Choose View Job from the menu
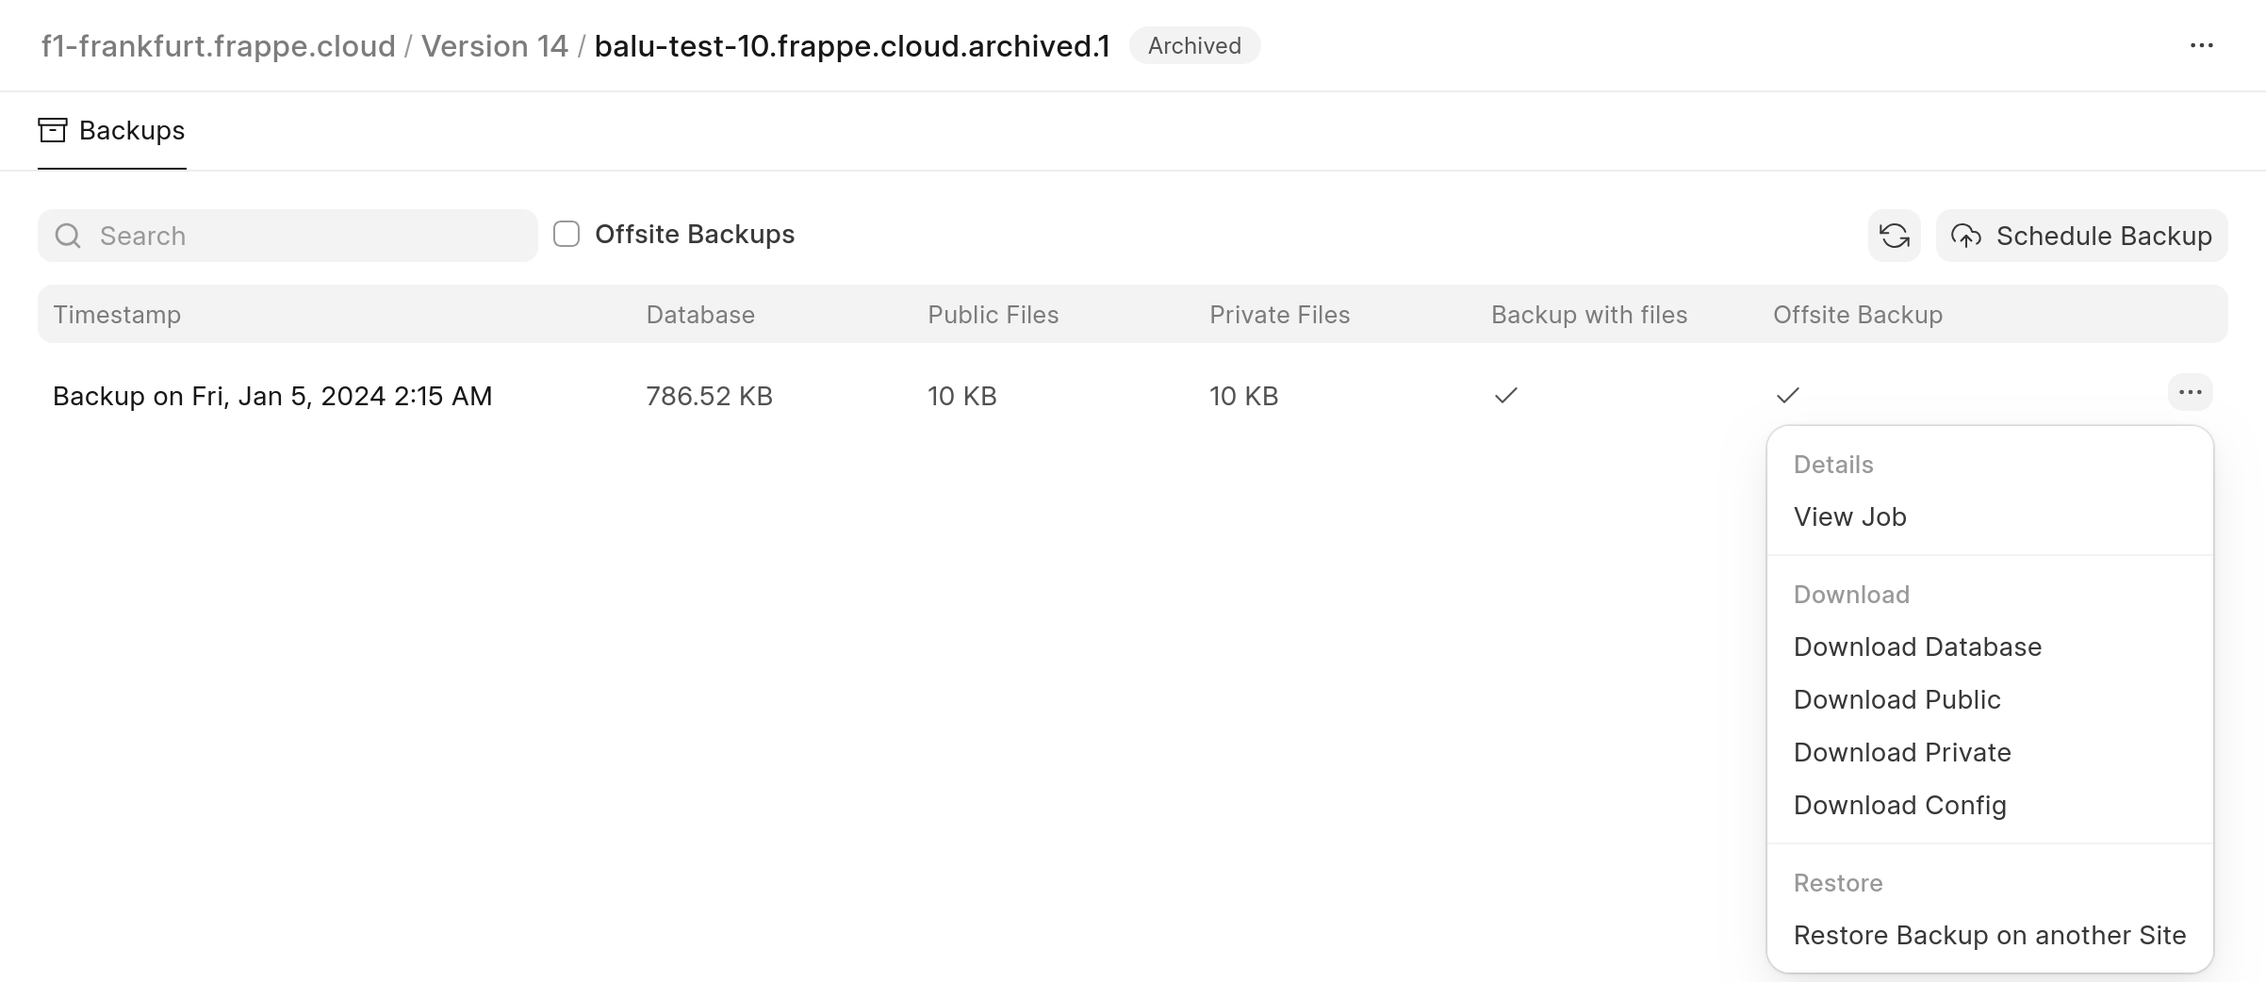The image size is (2266, 982). (1849, 517)
